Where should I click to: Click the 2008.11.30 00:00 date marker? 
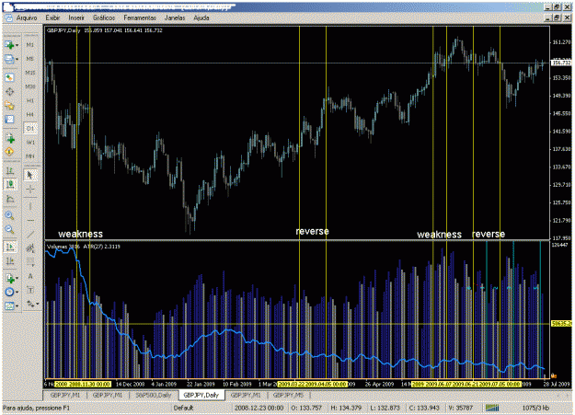click(x=90, y=385)
